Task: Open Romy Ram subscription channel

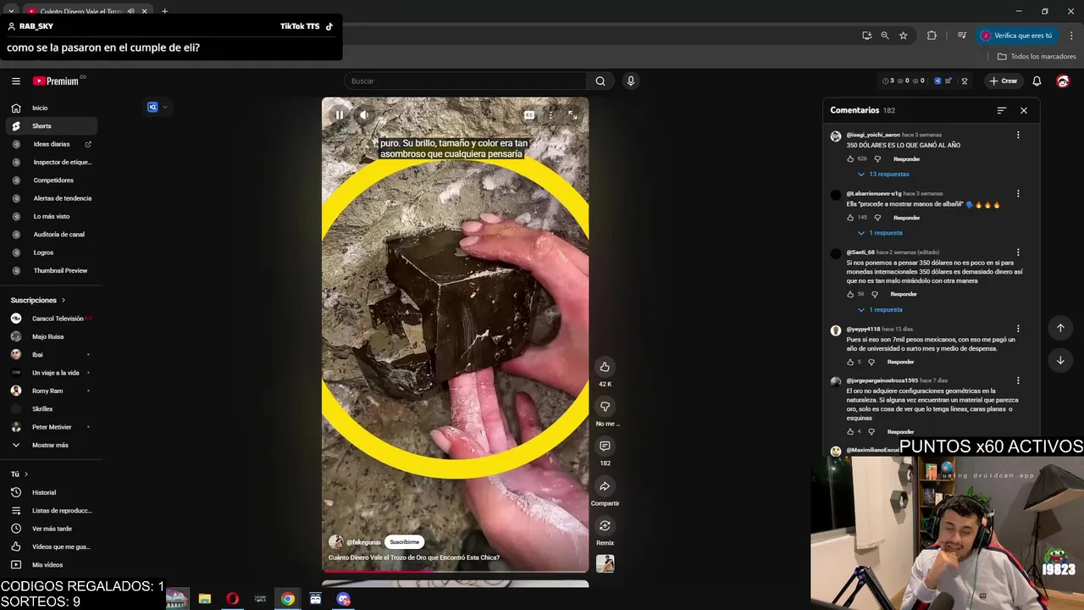Action: coord(51,391)
